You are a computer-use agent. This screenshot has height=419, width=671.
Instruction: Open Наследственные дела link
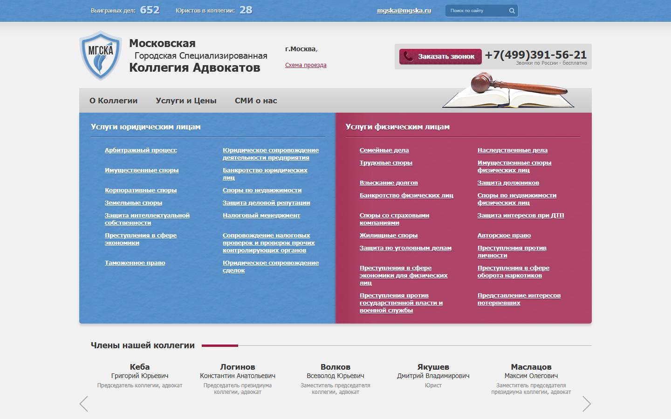[x=513, y=150]
